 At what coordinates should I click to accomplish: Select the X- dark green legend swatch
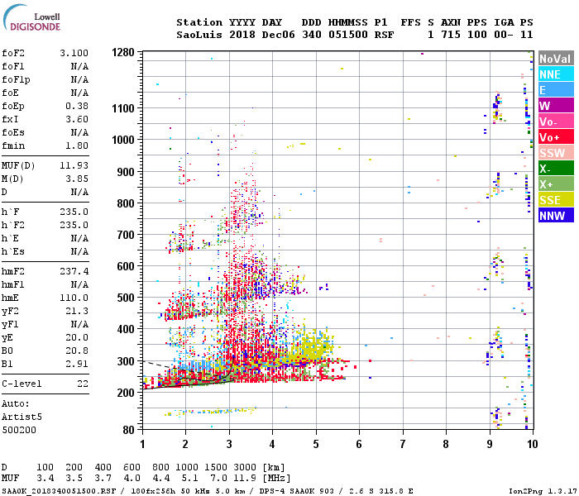click(556, 169)
